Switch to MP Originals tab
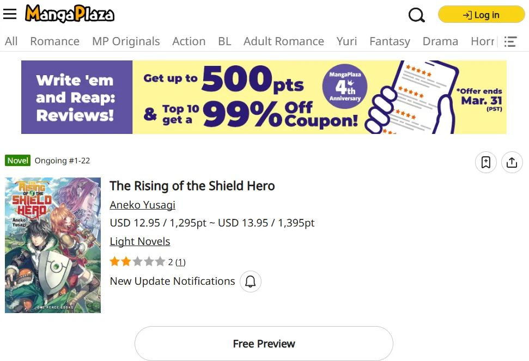 (x=126, y=41)
